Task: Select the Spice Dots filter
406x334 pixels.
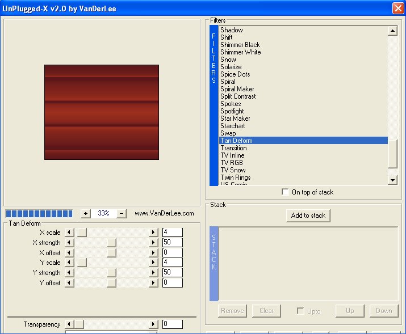Action: (303, 74)
